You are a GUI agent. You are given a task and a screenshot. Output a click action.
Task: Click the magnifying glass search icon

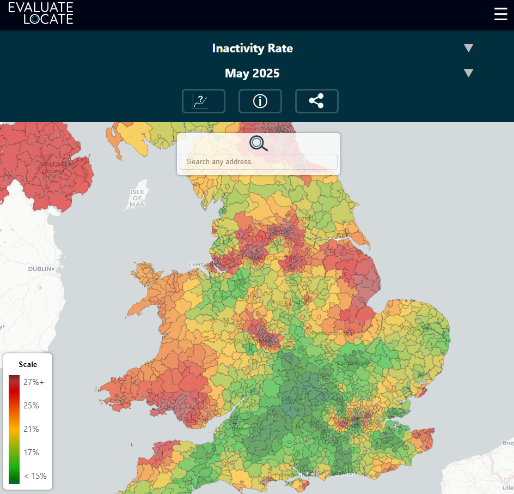[x=259, y=143]
